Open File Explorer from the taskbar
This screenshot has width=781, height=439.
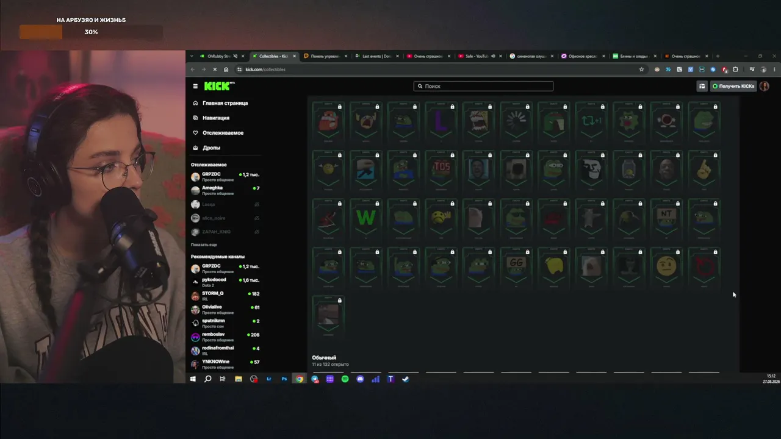[239, 379]
